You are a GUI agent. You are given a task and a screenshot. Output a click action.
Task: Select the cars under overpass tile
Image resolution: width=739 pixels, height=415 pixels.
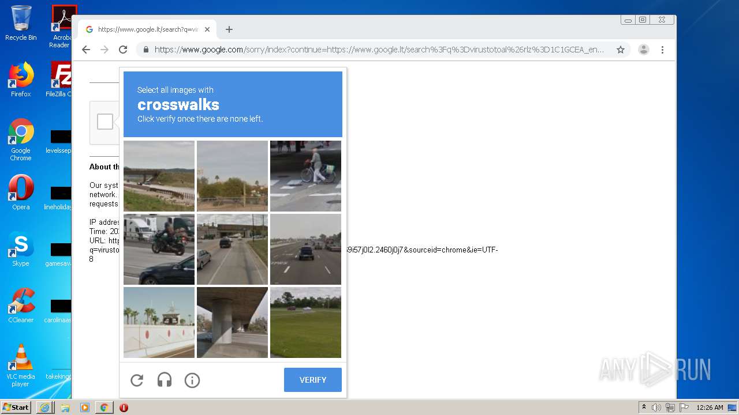tap(232, 249)
